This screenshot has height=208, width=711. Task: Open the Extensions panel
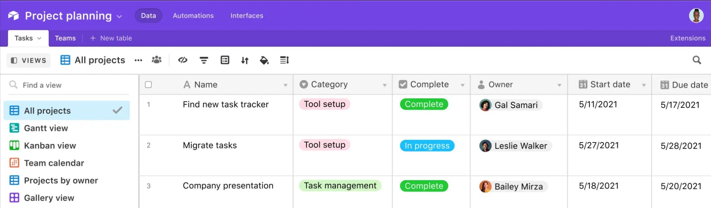[688, 38]
